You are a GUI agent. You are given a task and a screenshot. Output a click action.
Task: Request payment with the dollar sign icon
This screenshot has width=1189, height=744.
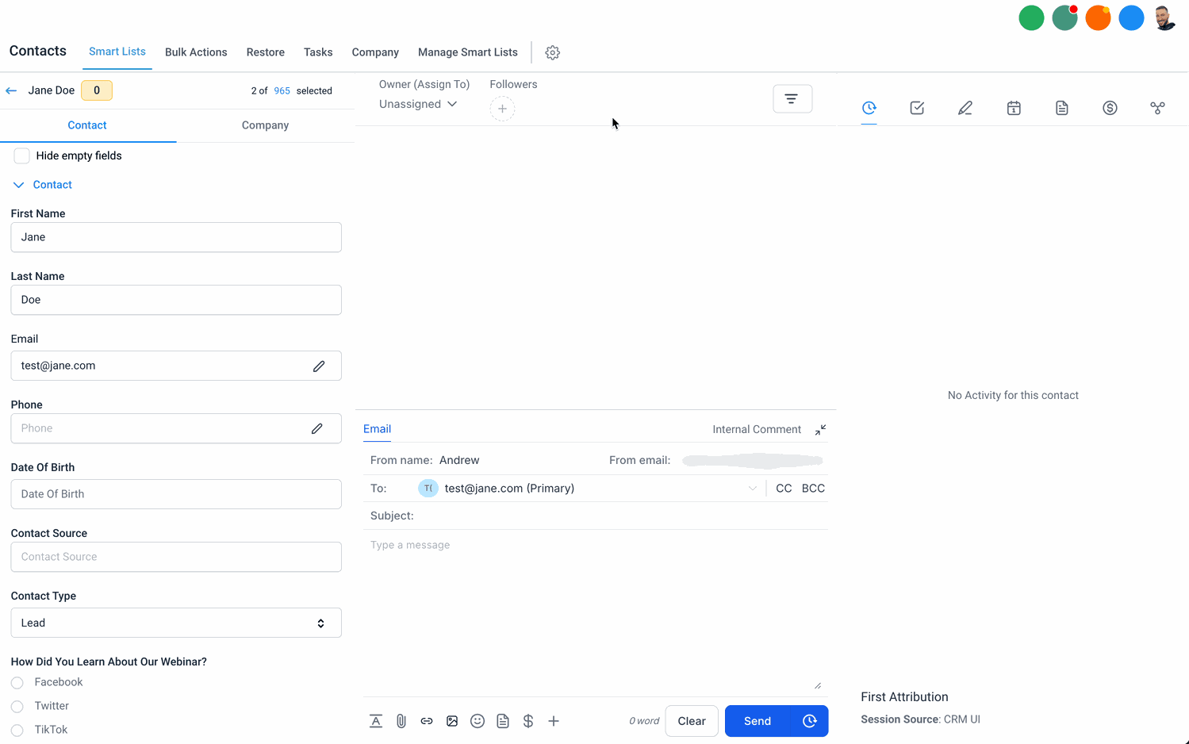528,721
